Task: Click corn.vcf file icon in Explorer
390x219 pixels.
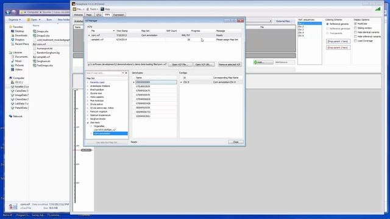Action: click(x=35, y=44)
